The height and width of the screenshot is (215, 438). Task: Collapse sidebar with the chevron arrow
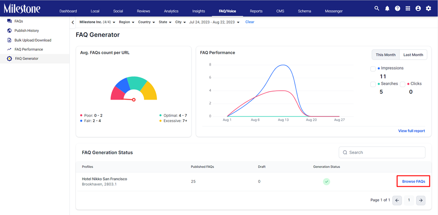pos(73,22)
